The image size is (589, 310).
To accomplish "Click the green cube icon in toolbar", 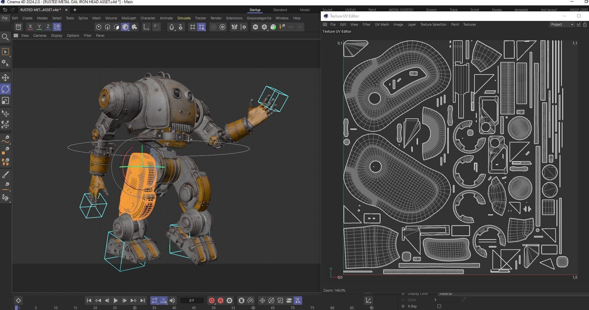I will coord(273,27).
